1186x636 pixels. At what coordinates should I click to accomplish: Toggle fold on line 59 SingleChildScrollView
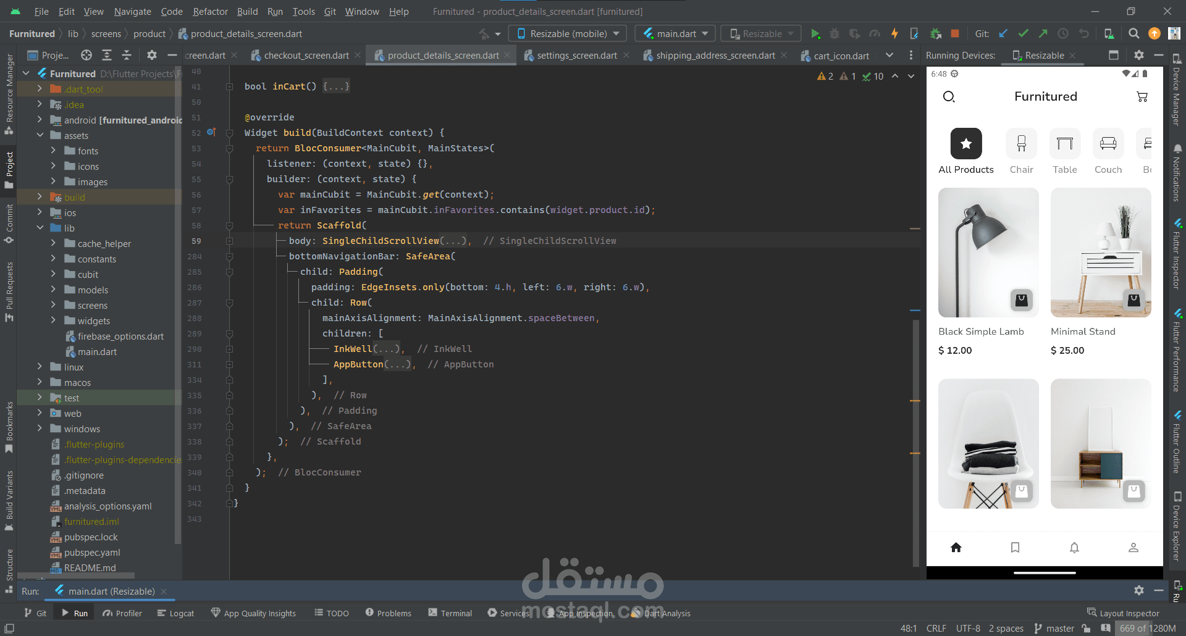[229, 241]
